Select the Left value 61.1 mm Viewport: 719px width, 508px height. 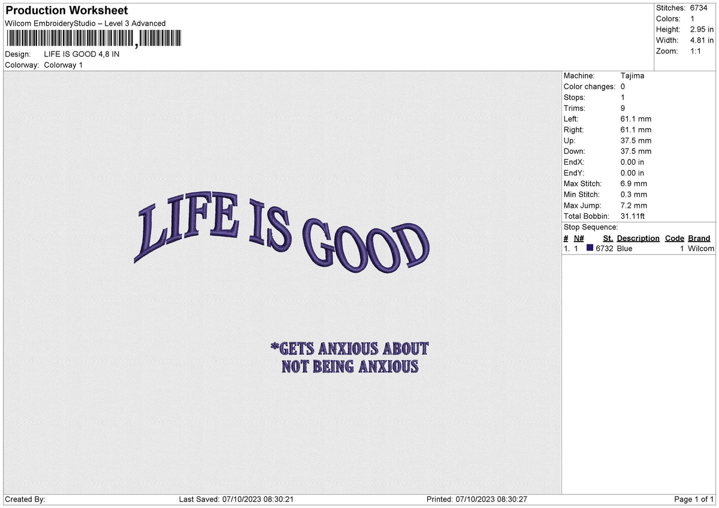(x=636, y=119)
